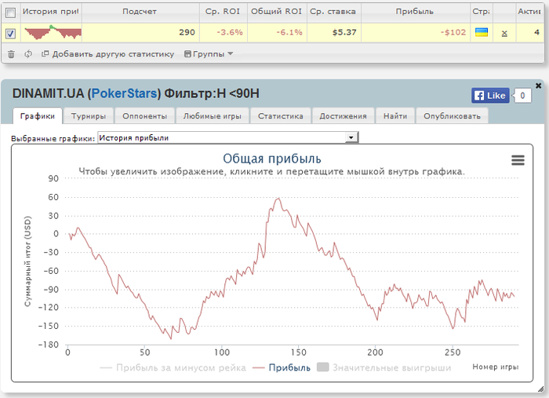Click the count value '290'
The width and height of the screenshot is (549, 398).
point(187,33)
